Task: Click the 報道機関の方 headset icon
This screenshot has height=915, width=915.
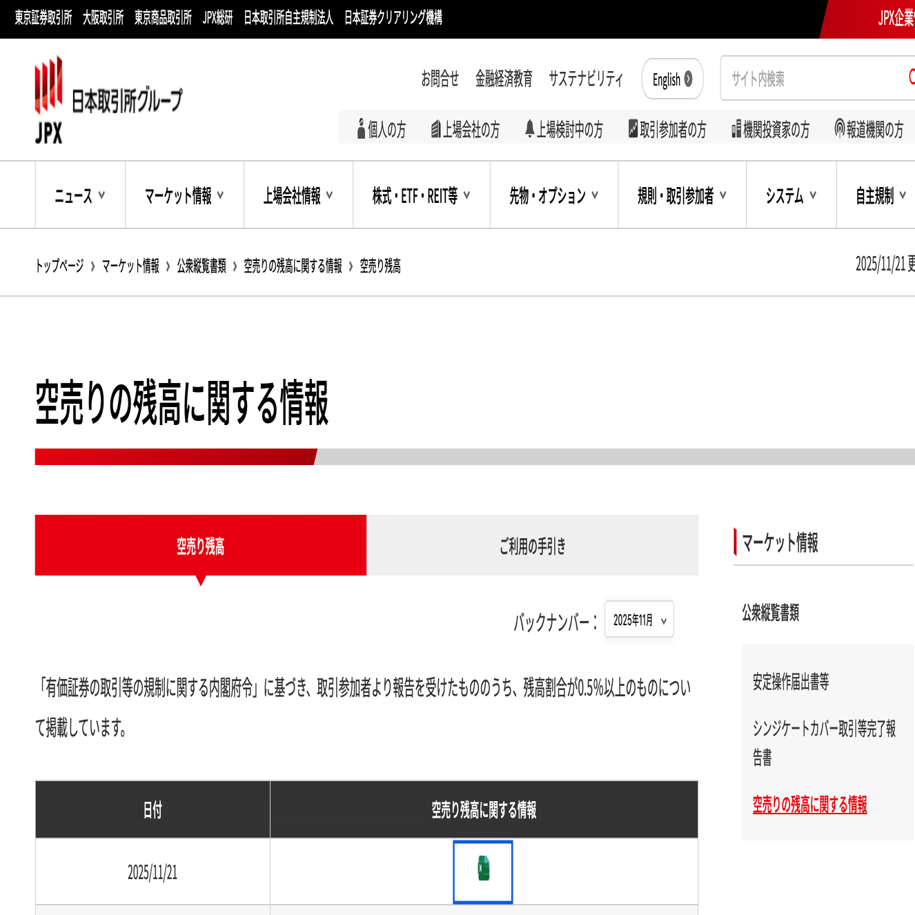Action: [839, 128]
